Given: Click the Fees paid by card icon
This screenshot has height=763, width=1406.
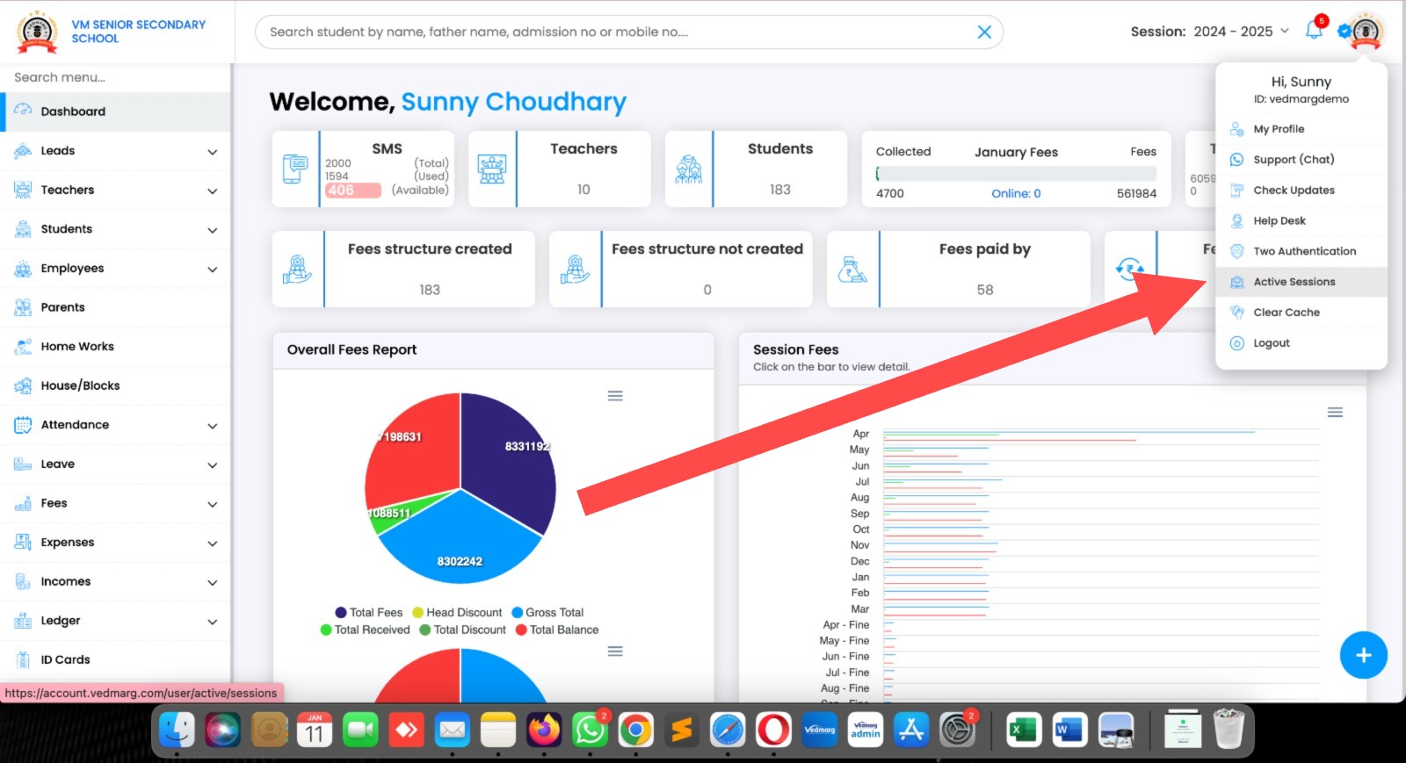Looking at the screenshot, I should (852, 269).
